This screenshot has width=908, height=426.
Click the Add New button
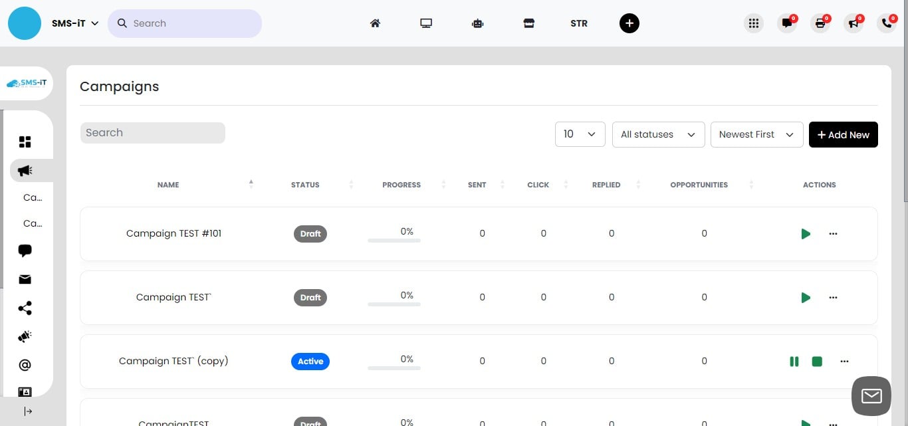pyautogui.click(x=843, y=134)
